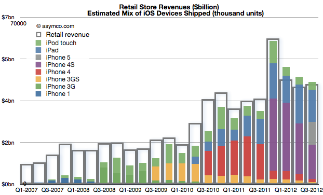This screenshot has height=195, width=323.
Task: Click the iPhone 3GS orange legend swatch
Action: coord(38,79)
